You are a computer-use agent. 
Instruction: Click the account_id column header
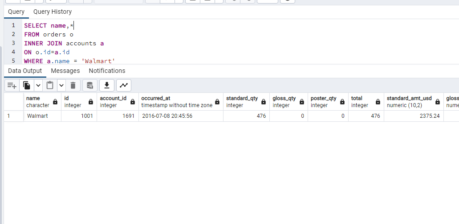coord(118,102)
